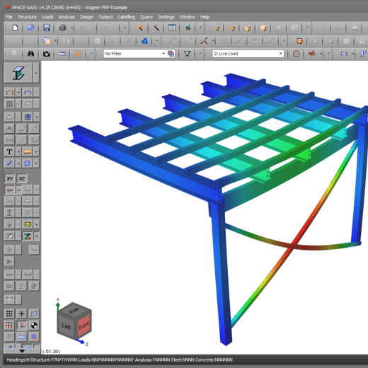Expand the red load diagram dropdown arrow

coord(321,54)
